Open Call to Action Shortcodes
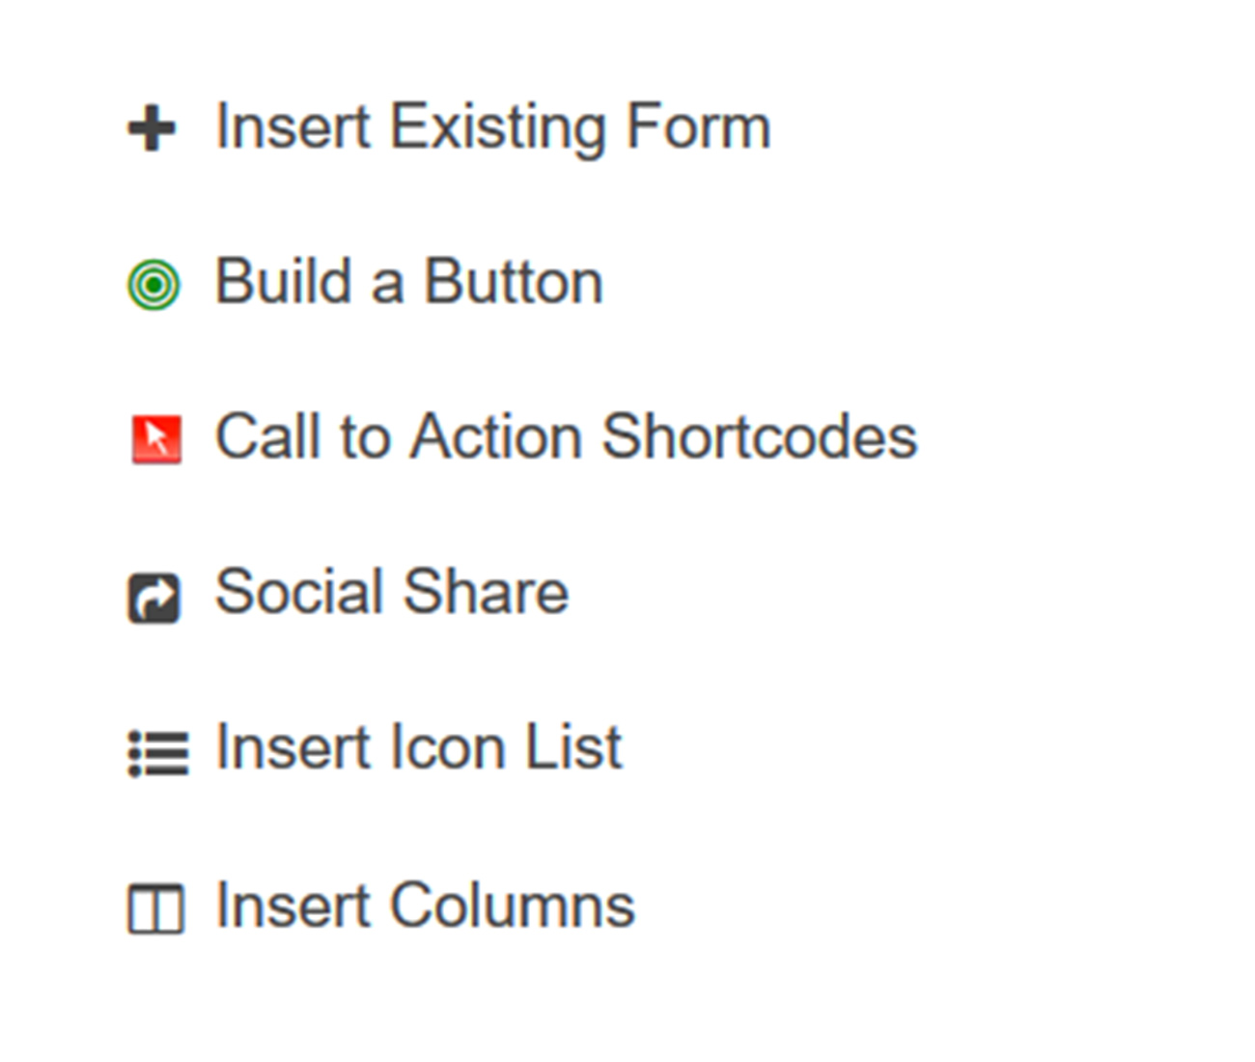1255x1062 pixels. coord(523,437)
